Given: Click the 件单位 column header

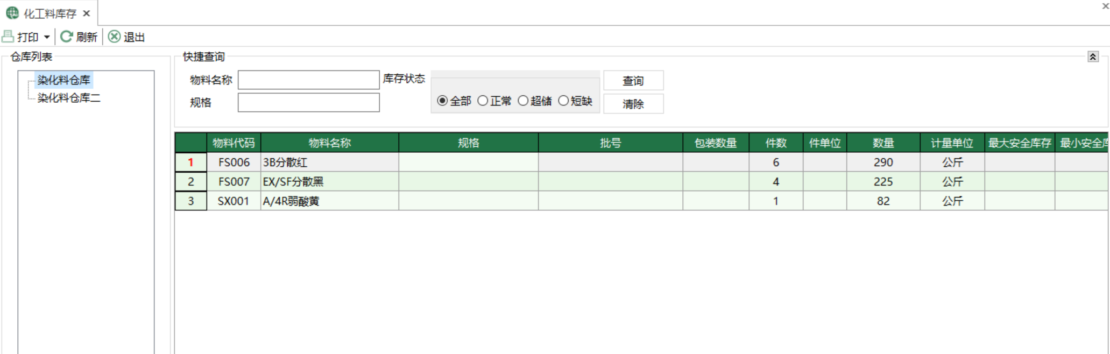Looking at the screenshot, I should pyautogui.click(x=825, y=143).
